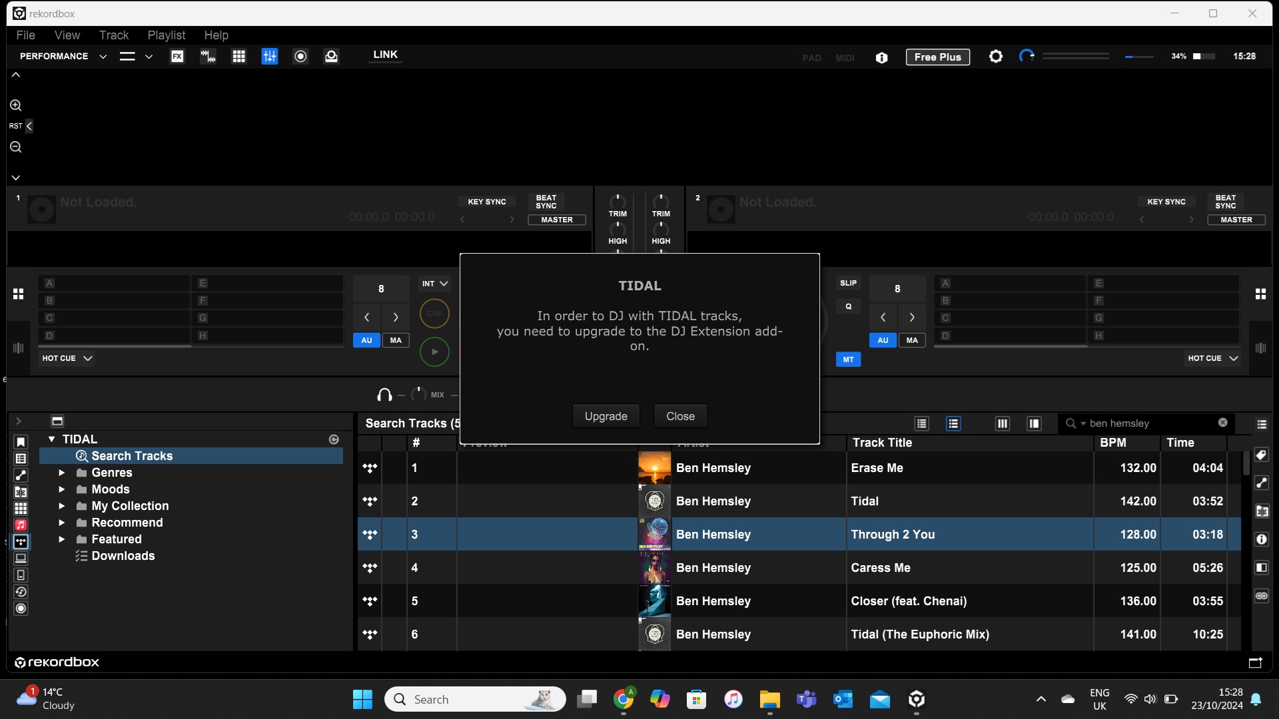Zoom in on the waveform
The image size is (1279, 719).
click(x=16, y=105)
